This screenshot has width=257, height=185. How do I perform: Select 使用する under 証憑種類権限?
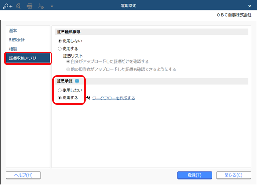(68, 49)
